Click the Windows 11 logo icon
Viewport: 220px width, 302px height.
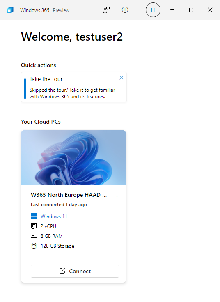[x=34, y=216]
